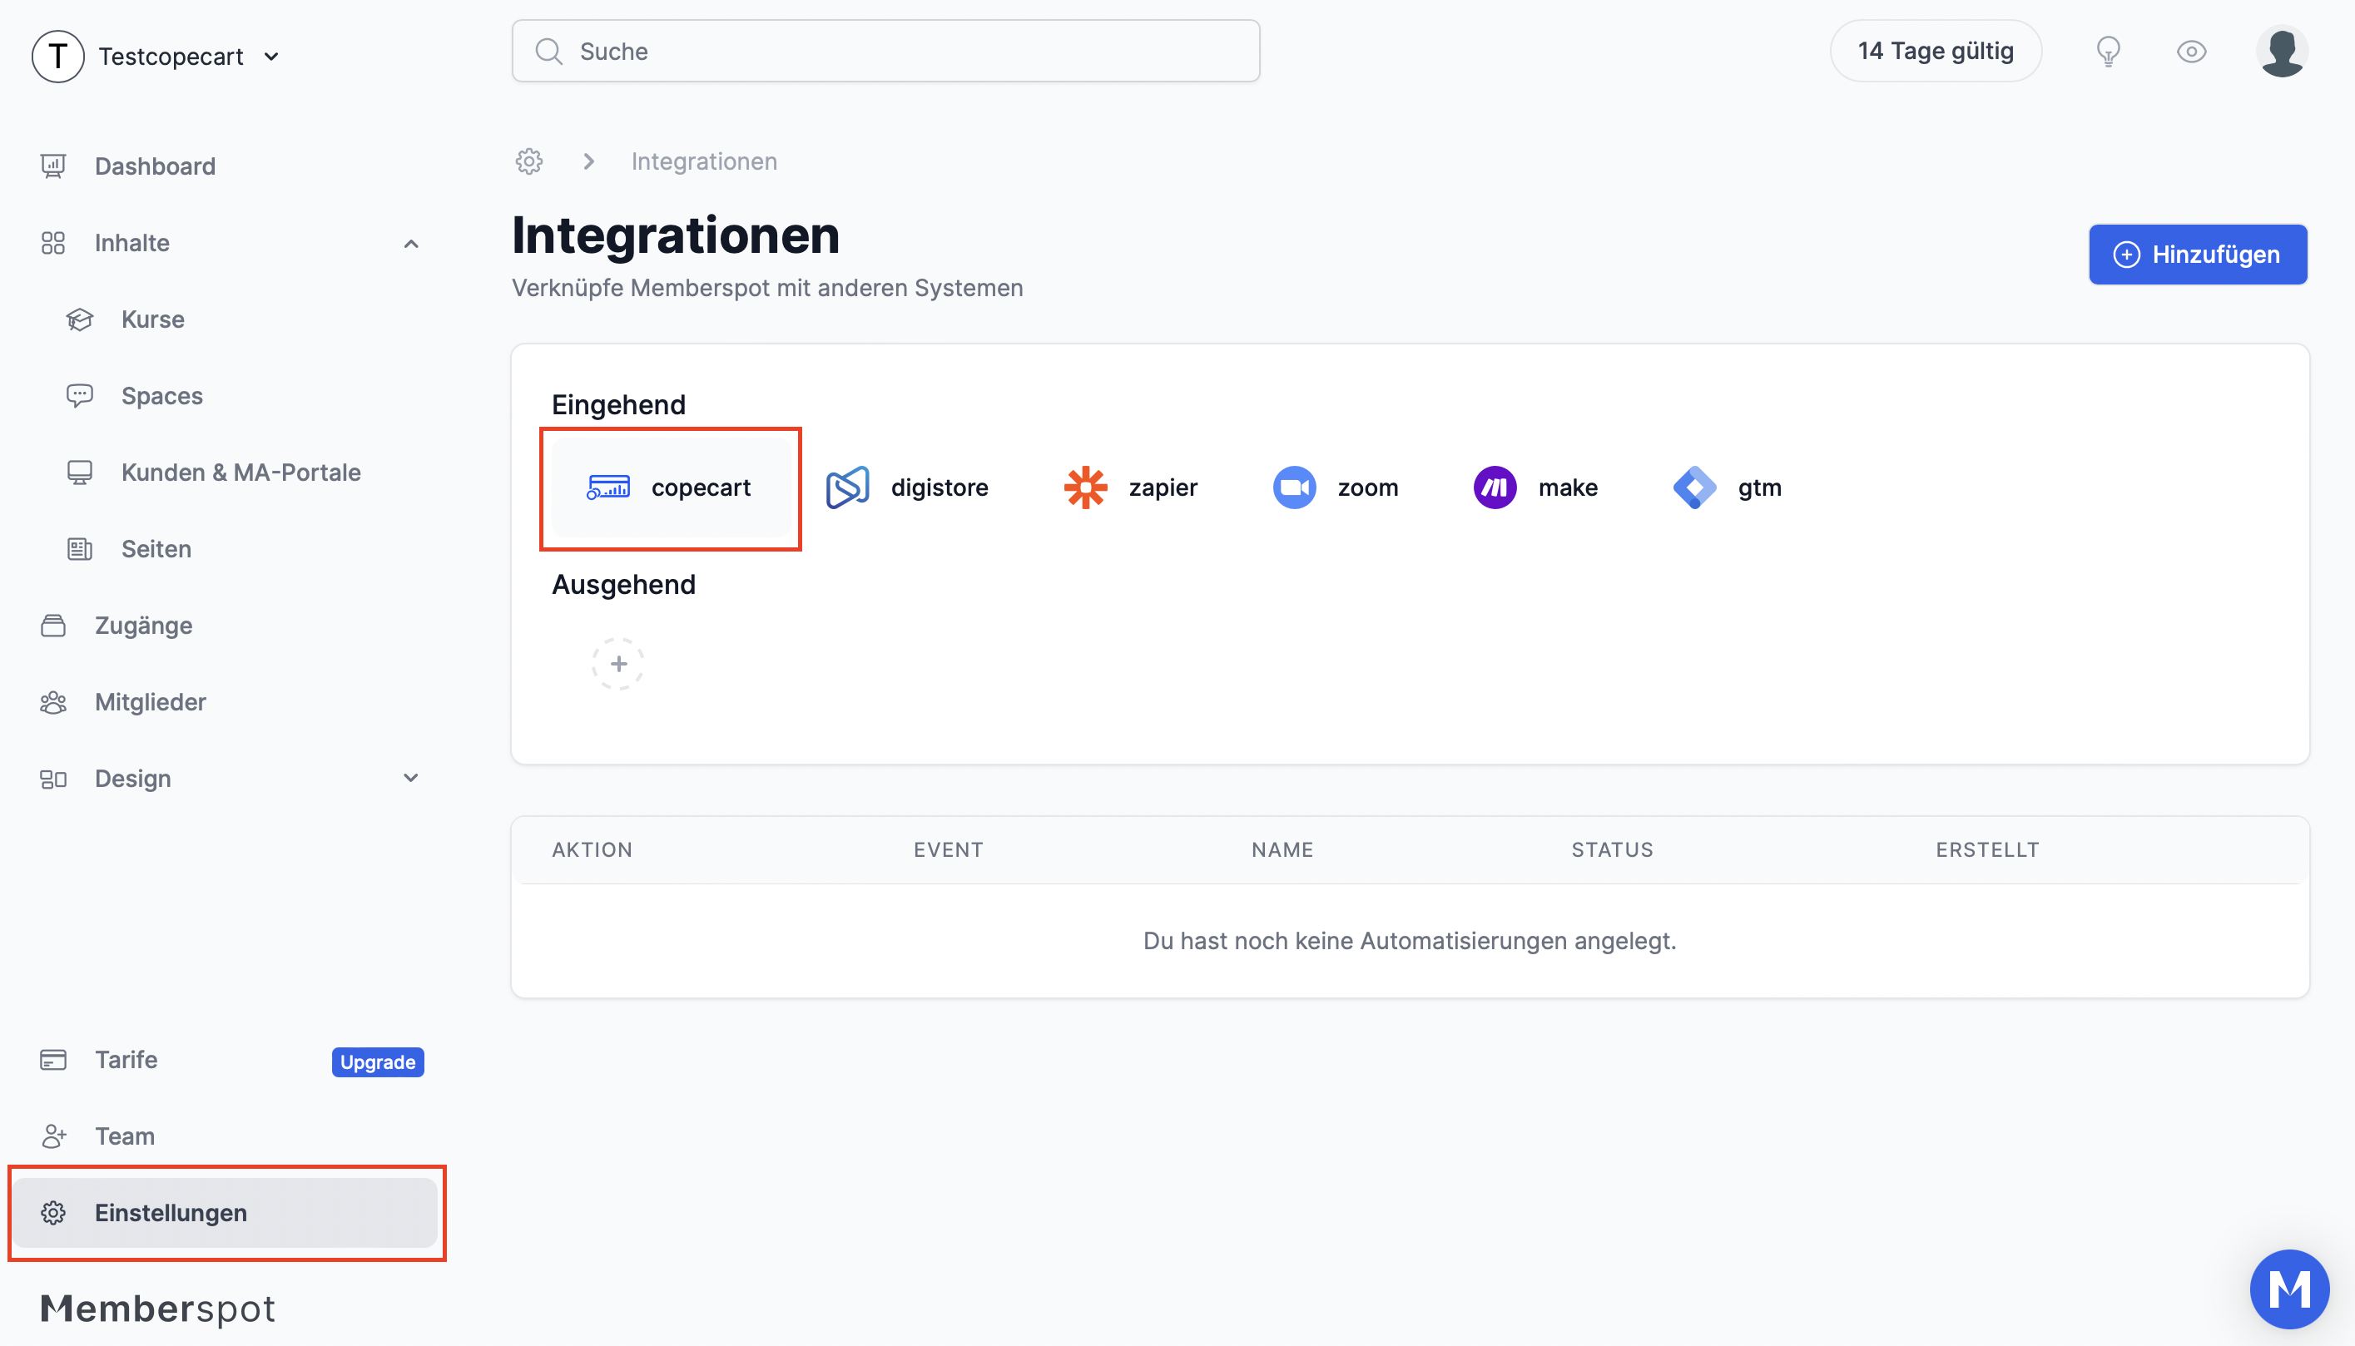Click the settings gear in breadcrumb
The width and height of the screenshot is (2355, 1346).
coord(529,161)
